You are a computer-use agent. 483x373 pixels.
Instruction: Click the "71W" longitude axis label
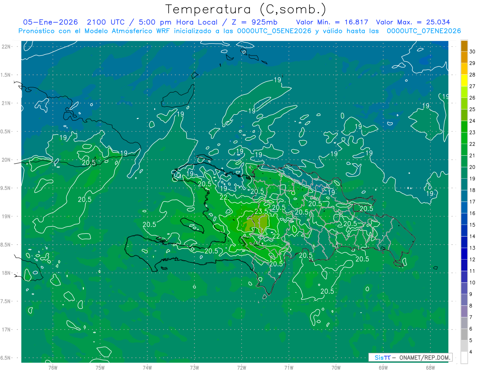pos(289,367)
